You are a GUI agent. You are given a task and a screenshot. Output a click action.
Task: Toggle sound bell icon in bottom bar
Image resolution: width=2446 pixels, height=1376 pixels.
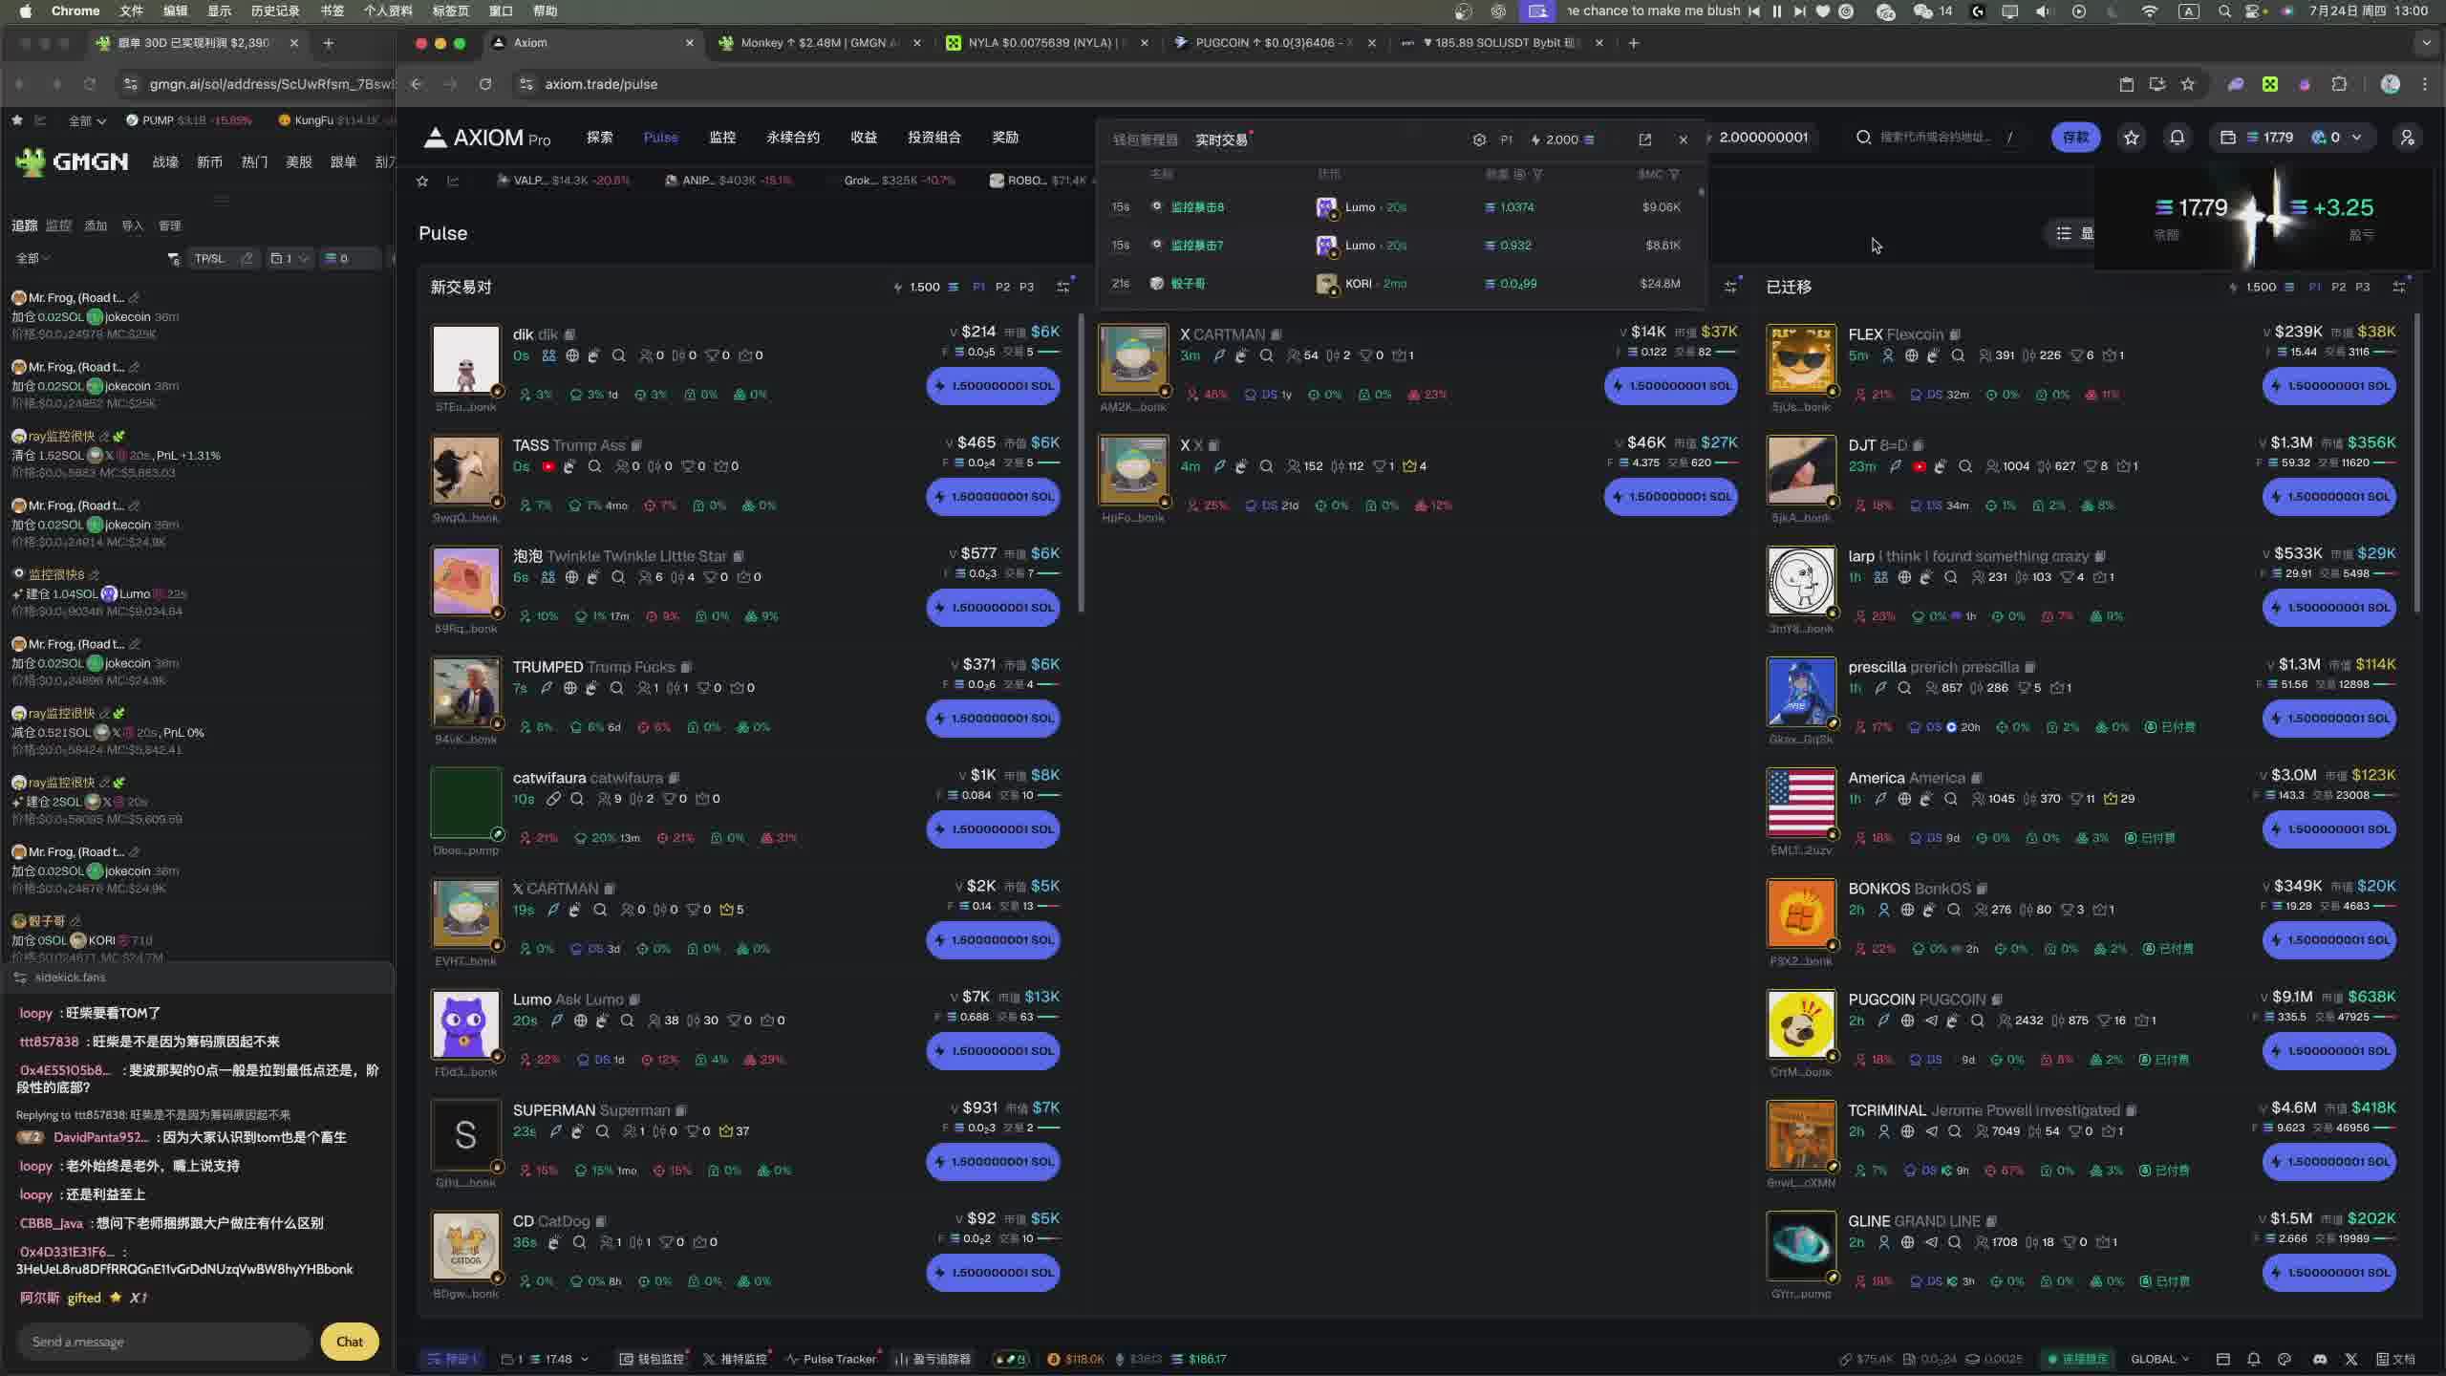(x=2253, y=1359)
